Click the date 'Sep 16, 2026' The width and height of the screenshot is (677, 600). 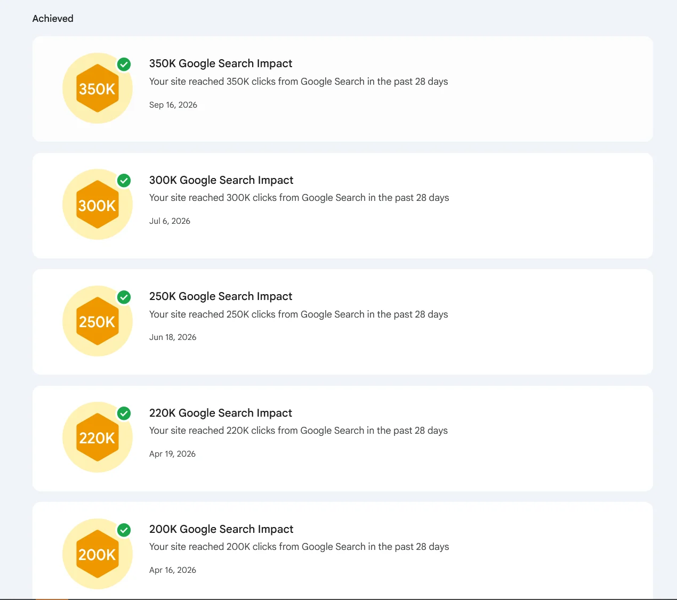click(173, 105)
